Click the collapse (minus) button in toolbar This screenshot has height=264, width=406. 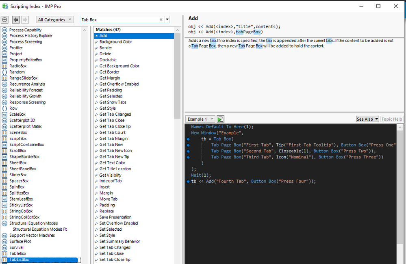pyautogui.click(x=5, y=19)
